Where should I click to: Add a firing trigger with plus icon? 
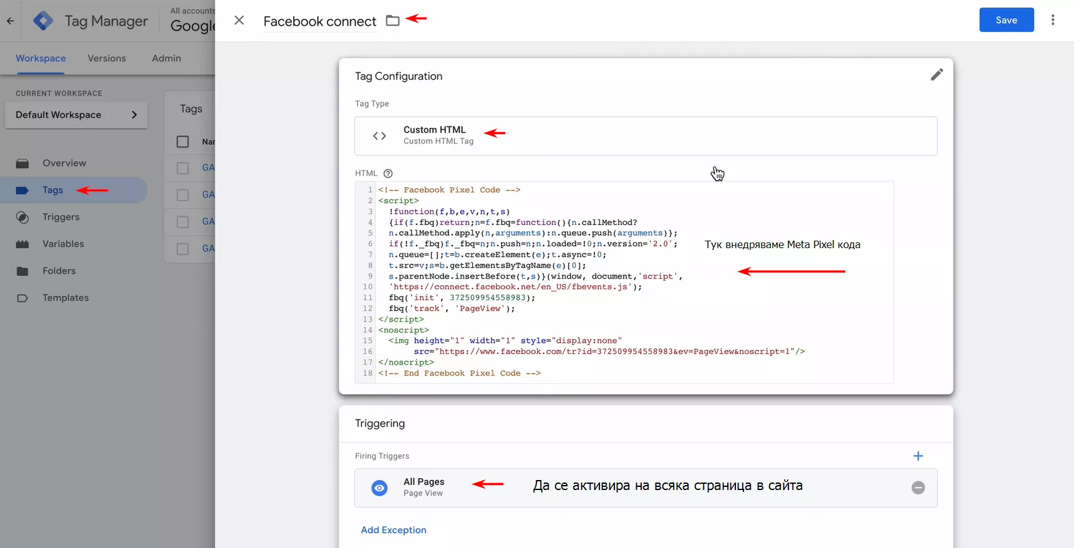point(918,456)
